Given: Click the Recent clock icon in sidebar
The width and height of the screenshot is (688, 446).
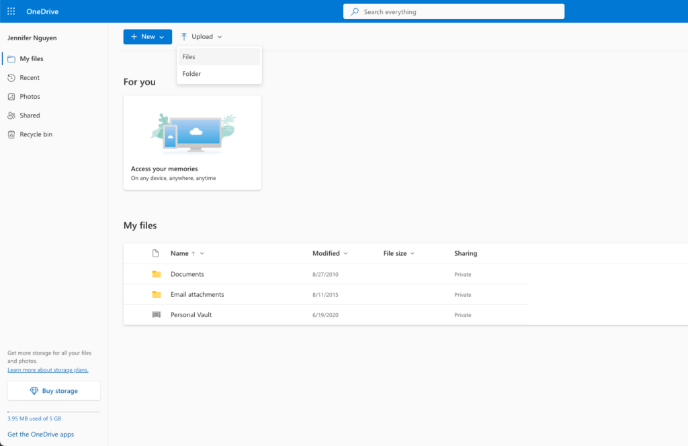Looking at the screenshot, I should [x=11, y=78].
